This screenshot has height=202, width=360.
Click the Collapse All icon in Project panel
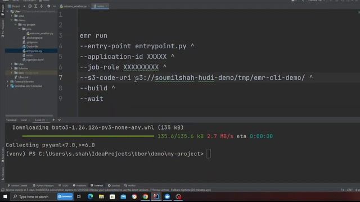[x=42, y=6]
